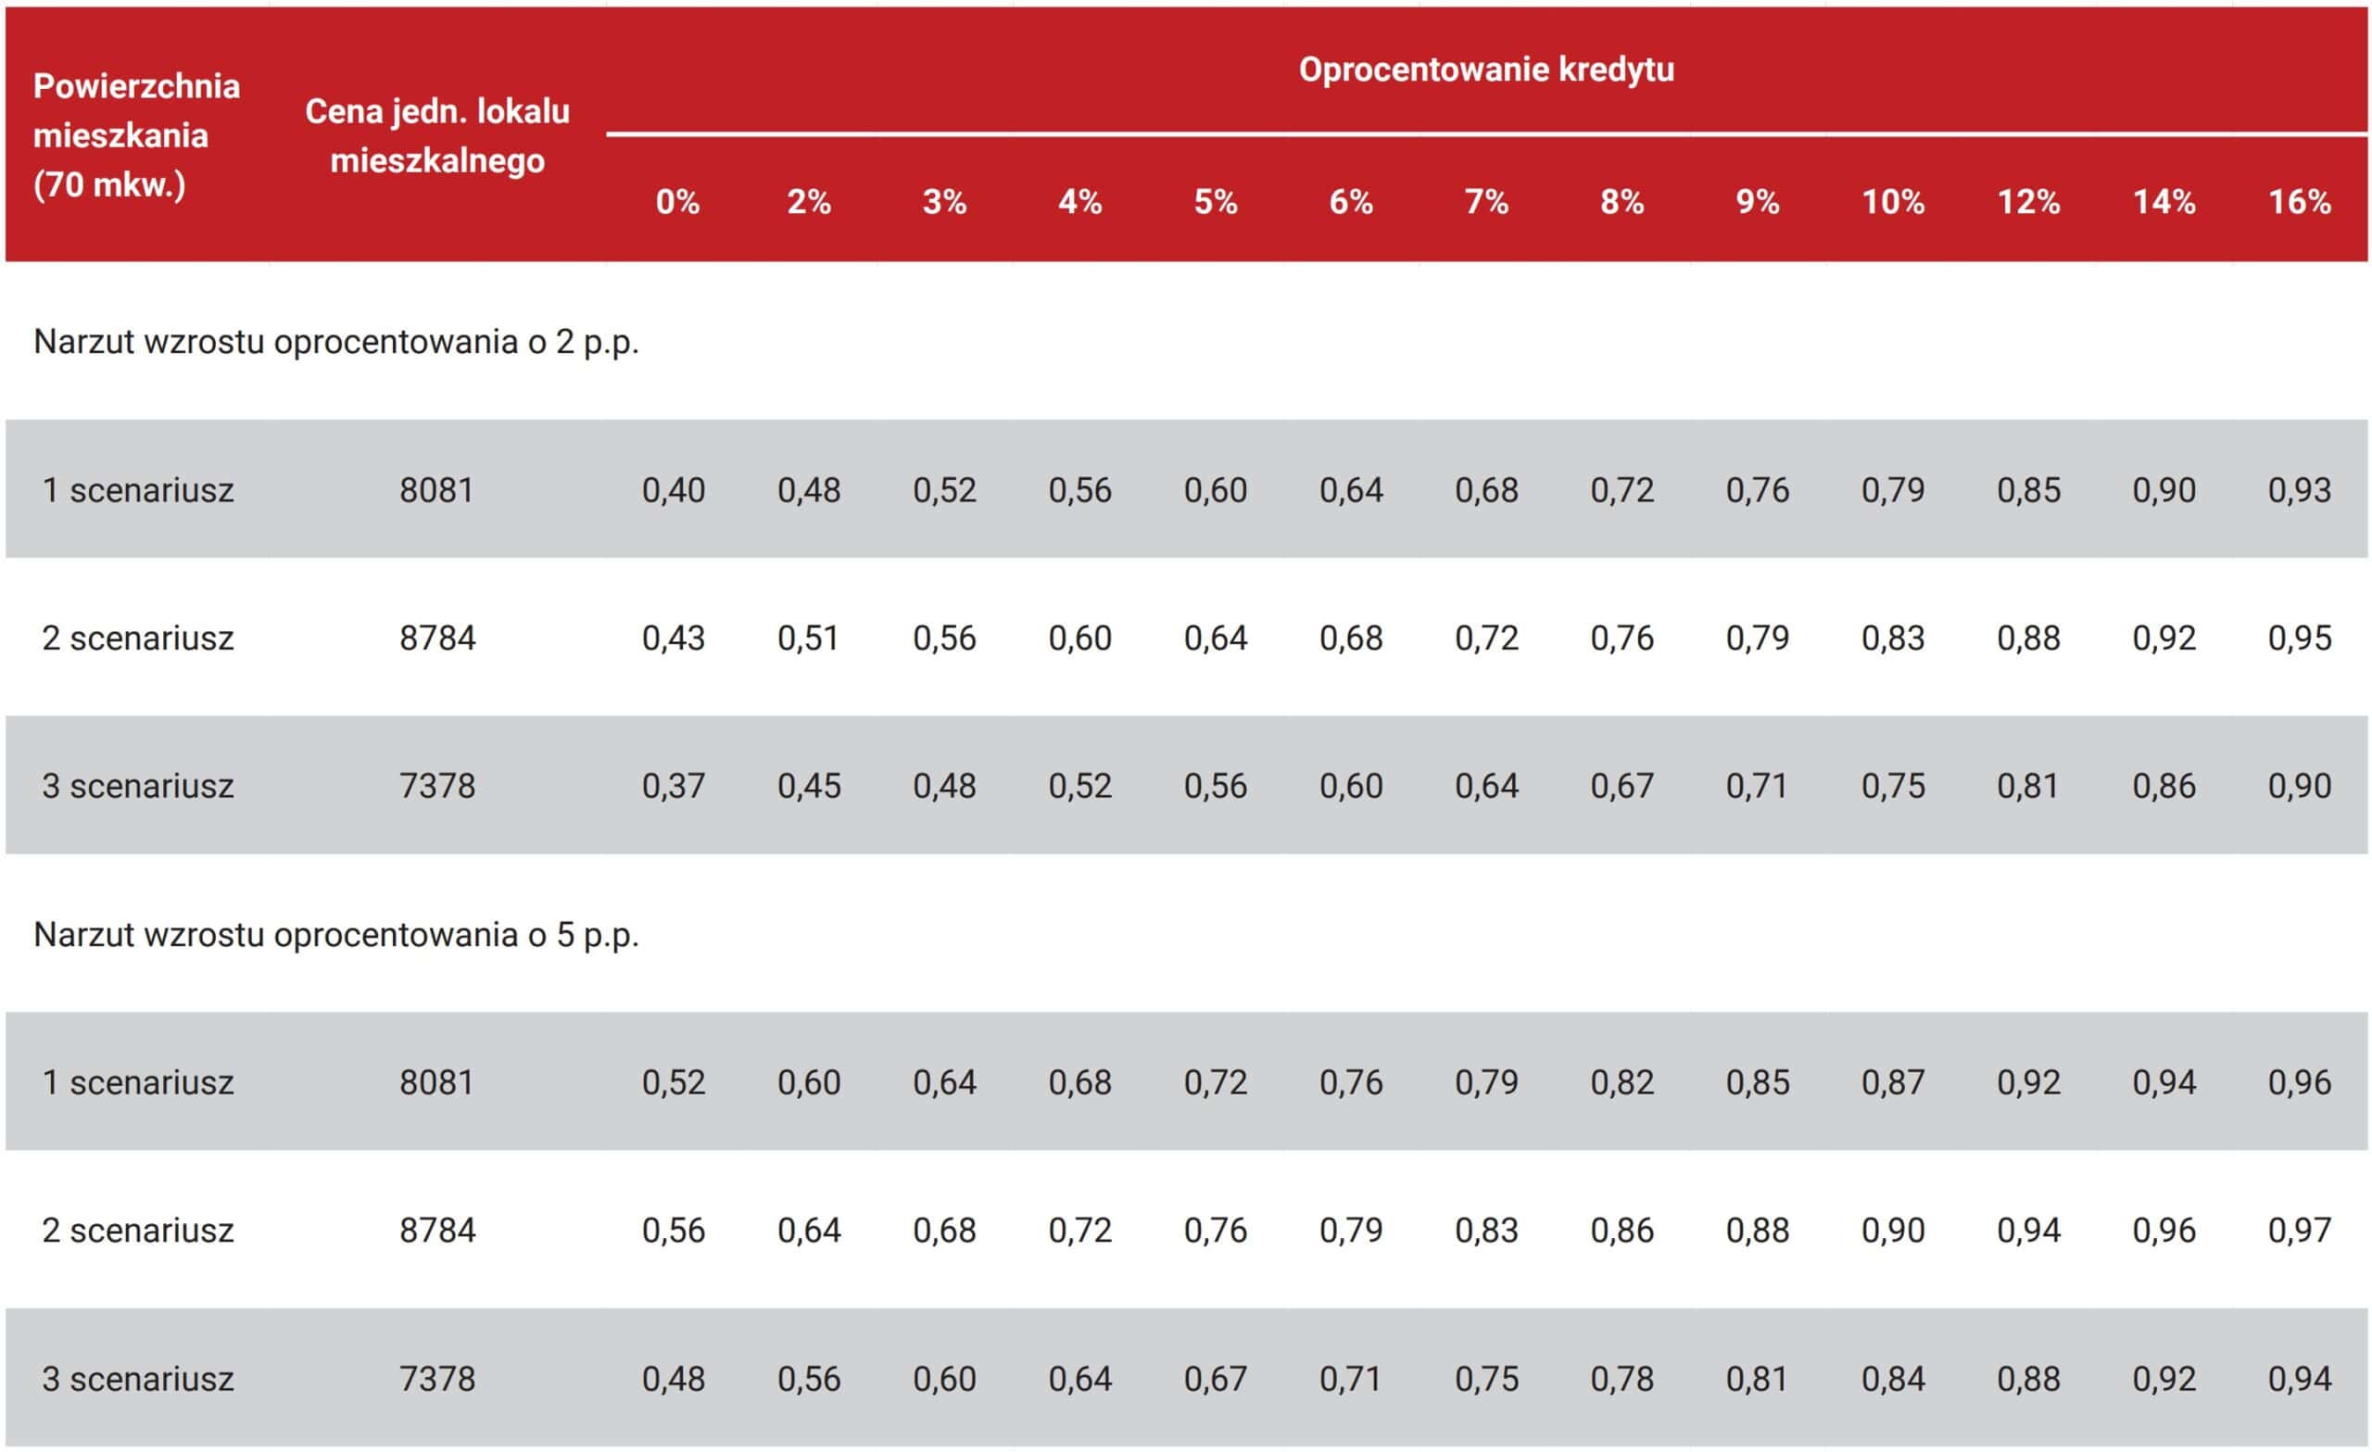Click the 0,87 value cell
The height and width of the screenshot is (1452, 2372).
tap(1892, 1083)
